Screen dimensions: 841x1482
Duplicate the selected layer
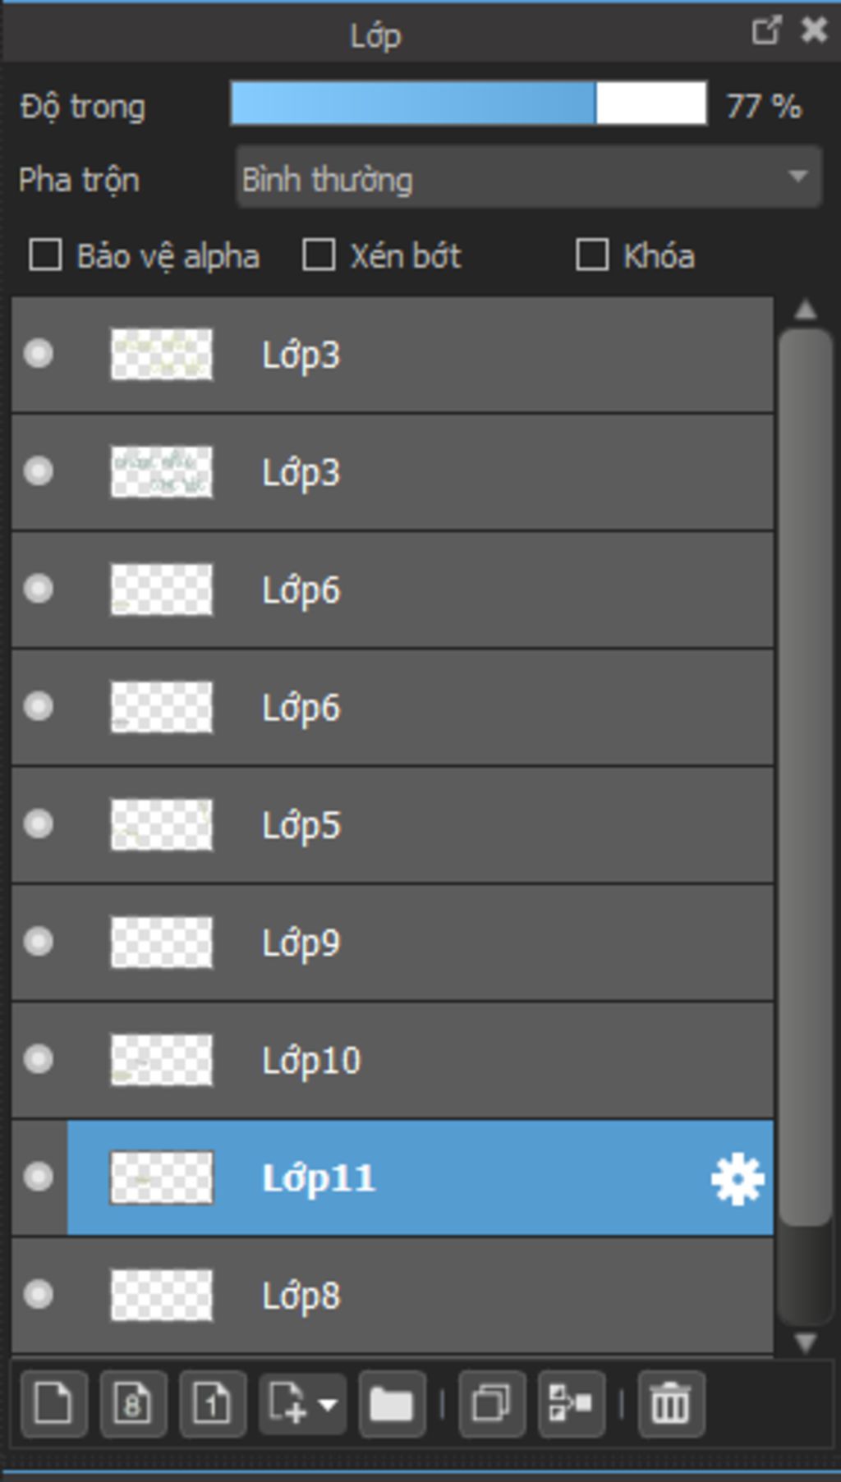[x=491, y=1404]
